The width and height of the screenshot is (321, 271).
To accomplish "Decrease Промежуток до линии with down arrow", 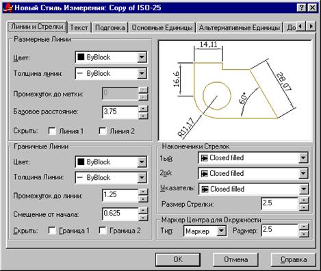I will (143, 198).
